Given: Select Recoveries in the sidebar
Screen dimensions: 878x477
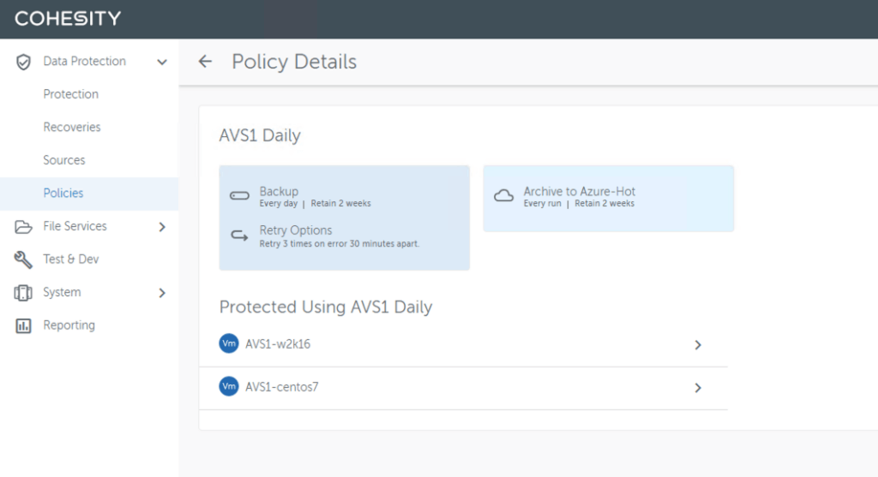Looking at the screenshot, I should pos(72,128).
